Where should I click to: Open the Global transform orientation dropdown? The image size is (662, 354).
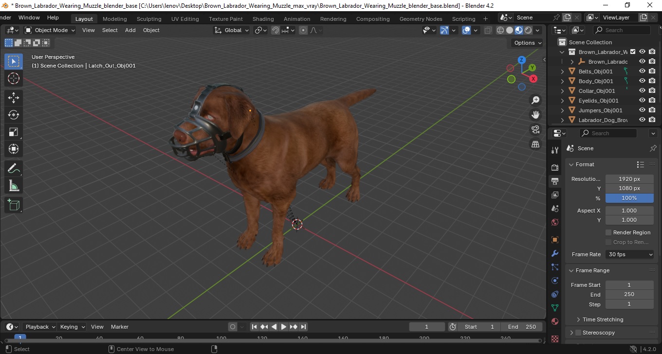[232, 30]
